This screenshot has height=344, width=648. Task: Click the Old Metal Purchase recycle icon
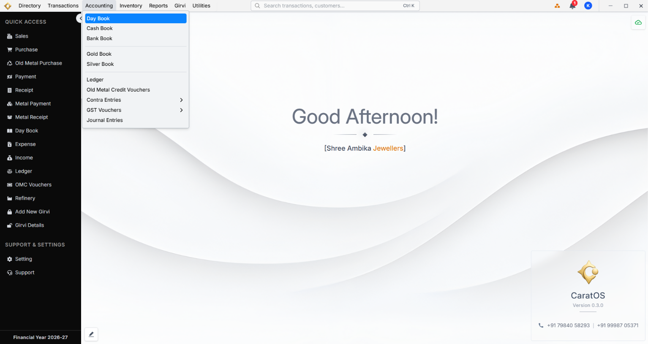coord(10,63)
